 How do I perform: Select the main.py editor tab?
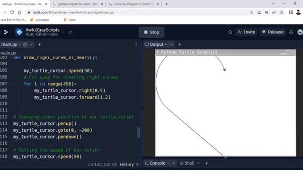(x=9, y=44)
